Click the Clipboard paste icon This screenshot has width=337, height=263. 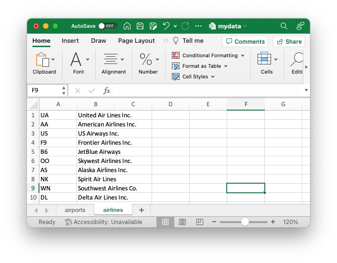(42, 60)
